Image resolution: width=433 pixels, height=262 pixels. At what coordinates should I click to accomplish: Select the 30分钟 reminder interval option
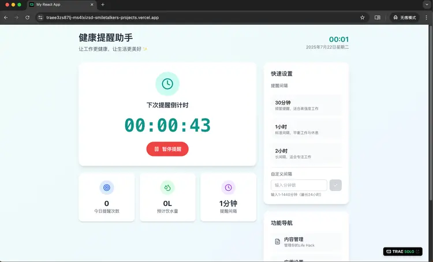[x=306, y=105]
